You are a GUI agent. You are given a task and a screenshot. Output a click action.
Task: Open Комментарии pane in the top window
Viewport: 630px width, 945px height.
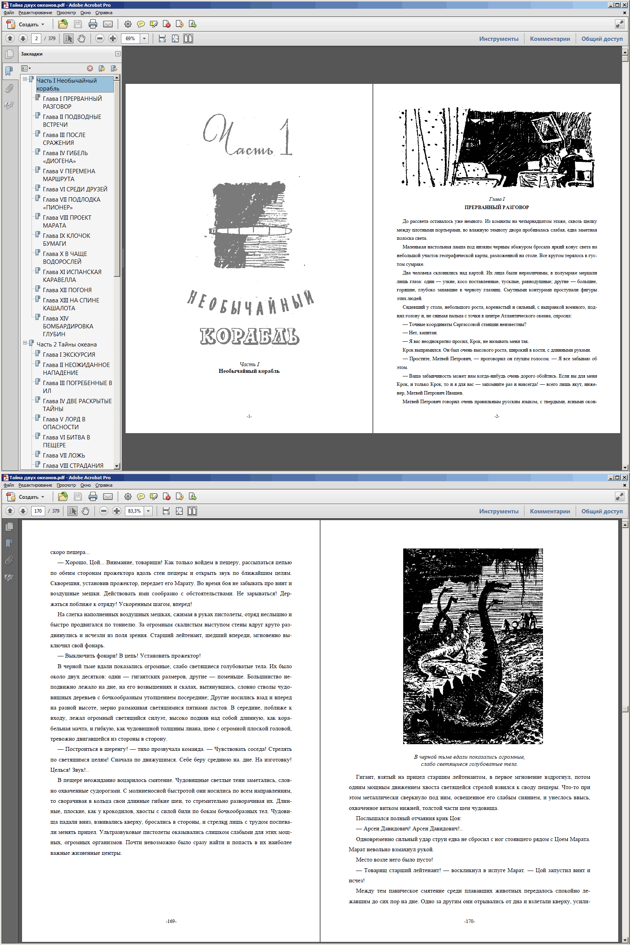tap(550, 39)
